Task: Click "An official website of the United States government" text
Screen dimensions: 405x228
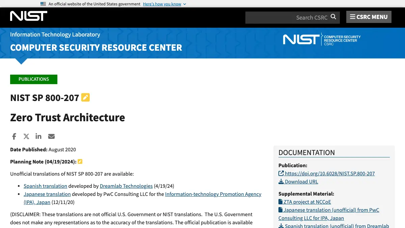Action: tap(94, 4)
